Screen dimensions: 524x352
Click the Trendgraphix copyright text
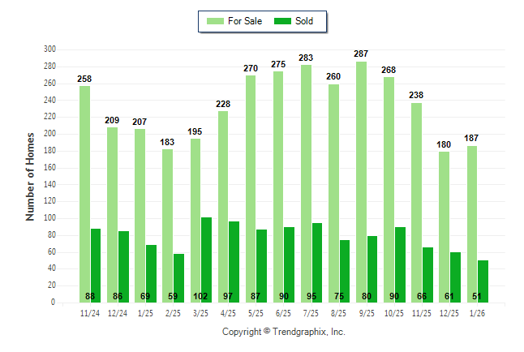click(x=284, y=332)
